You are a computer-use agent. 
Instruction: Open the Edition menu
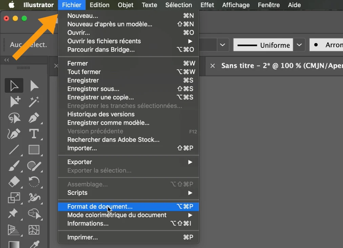coord(100,5)
